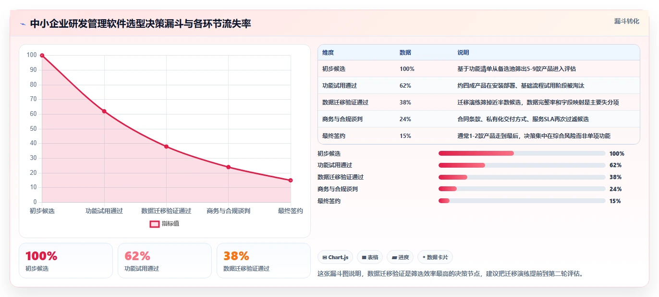The height and width of the screenshot is (297, 659).
Task: Click the 100% value in the table
Action: point(407,69)
